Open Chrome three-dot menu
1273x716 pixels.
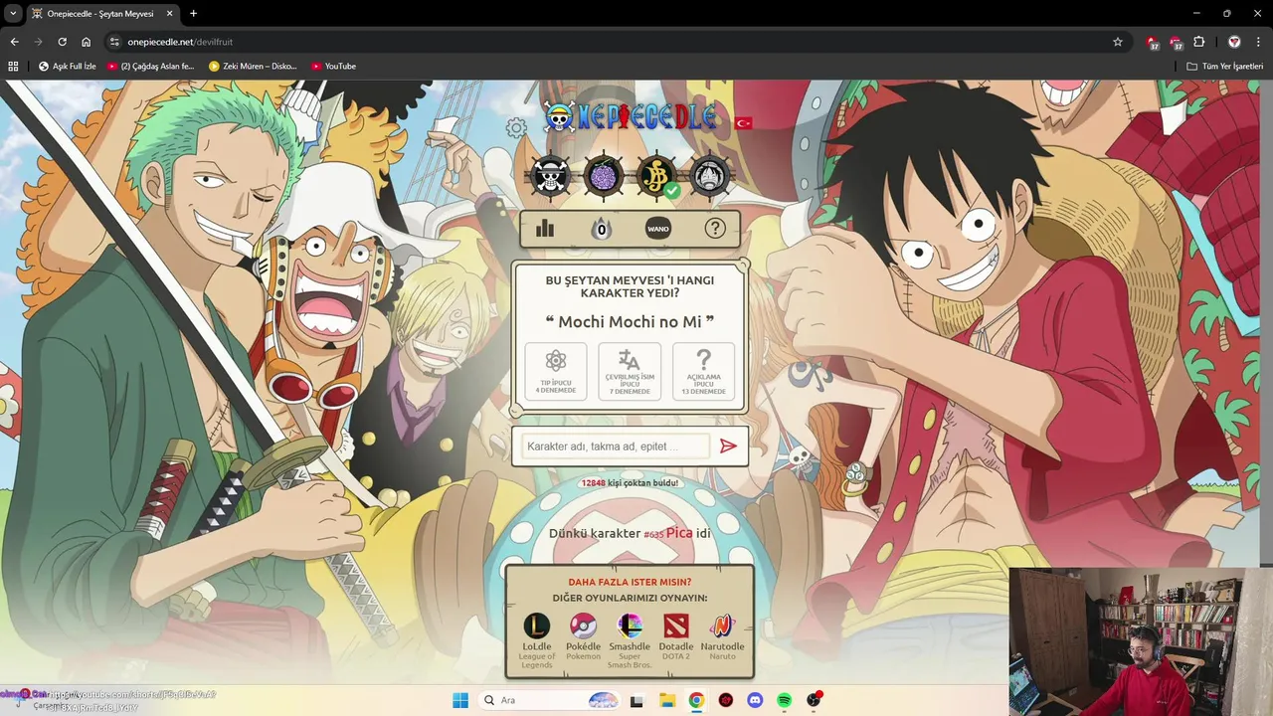click(1258, 42)
